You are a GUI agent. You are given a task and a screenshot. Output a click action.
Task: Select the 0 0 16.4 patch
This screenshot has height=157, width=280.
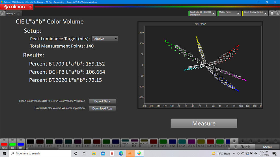pyautogui.click(x=116, y=143)
